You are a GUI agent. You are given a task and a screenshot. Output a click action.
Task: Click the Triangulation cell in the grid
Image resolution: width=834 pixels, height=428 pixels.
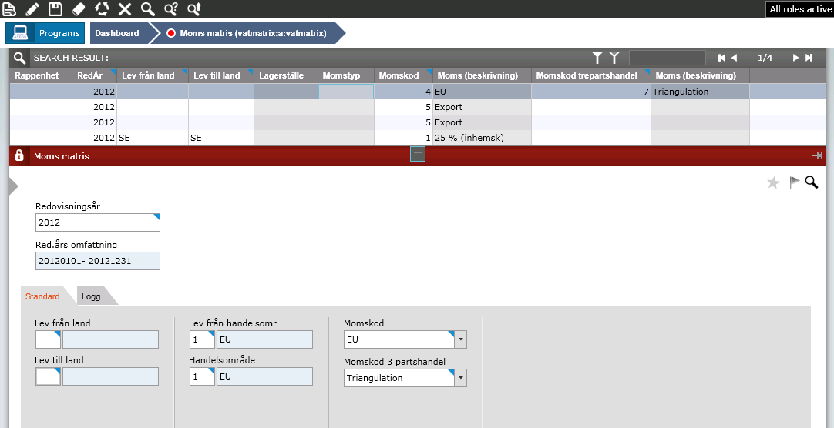click(700, 92)
